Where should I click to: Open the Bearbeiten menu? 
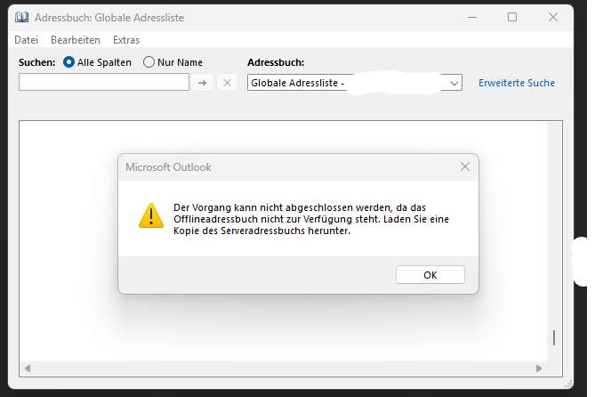pos(76,40)
